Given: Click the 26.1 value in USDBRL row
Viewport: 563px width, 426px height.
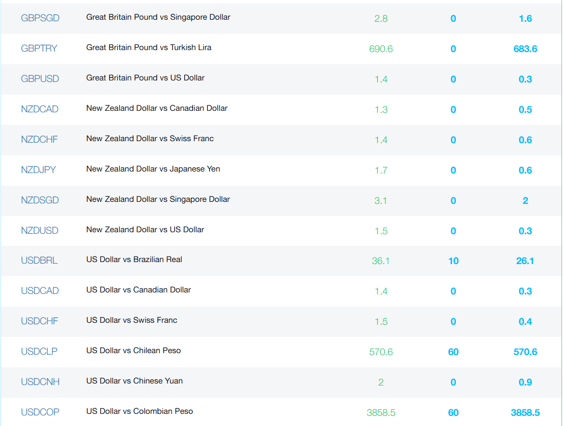Looking at the screenshot, I should pyautogui.click(x=525, y=261).
